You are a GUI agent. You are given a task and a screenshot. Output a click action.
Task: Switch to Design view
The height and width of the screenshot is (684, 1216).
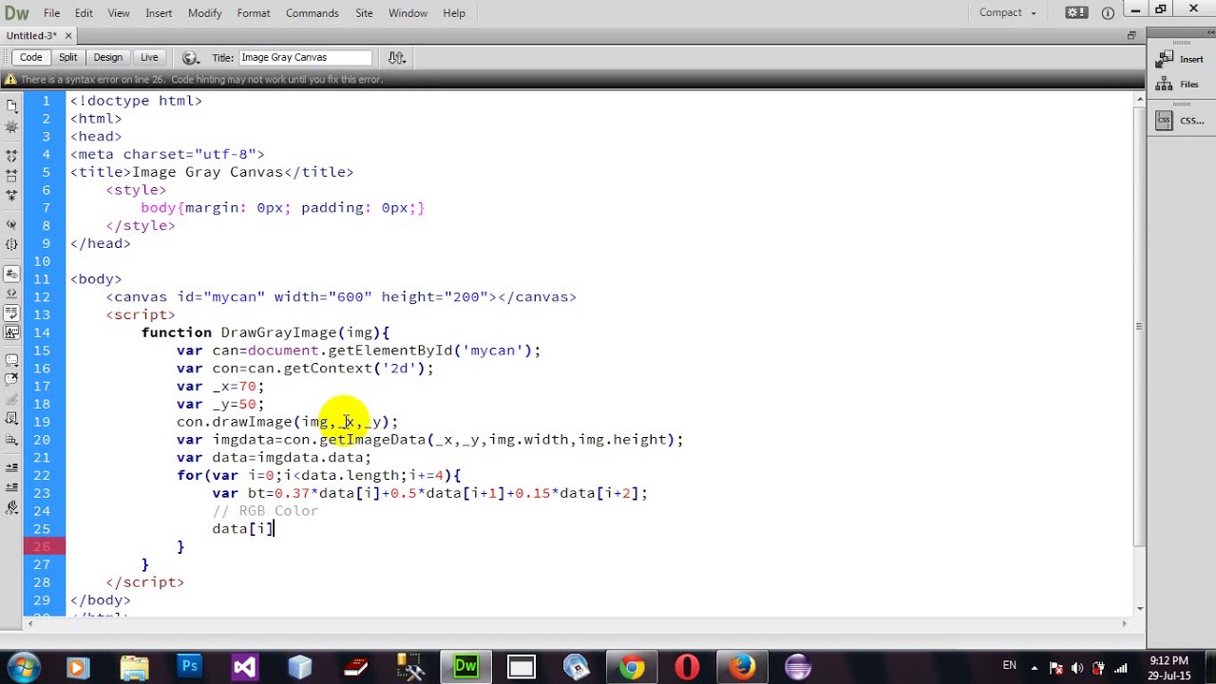click(x=107, y=57)
